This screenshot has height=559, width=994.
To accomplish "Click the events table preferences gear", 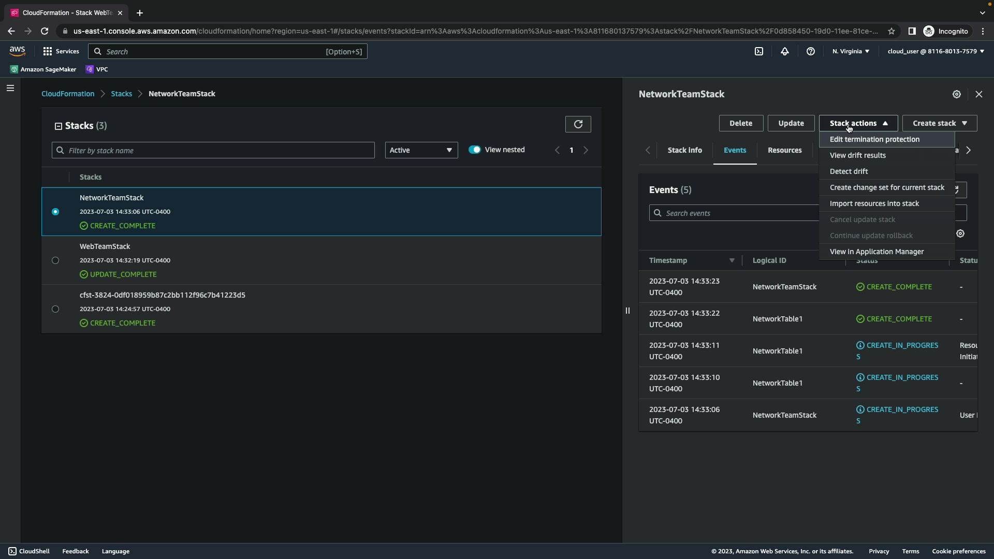I will pos(960,233).
